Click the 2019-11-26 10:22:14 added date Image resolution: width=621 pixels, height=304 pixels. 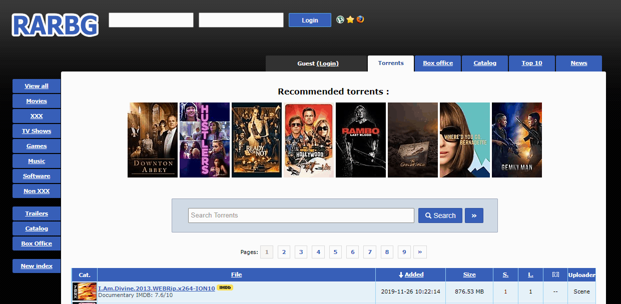pyautogui.click(x=411, y=291)
